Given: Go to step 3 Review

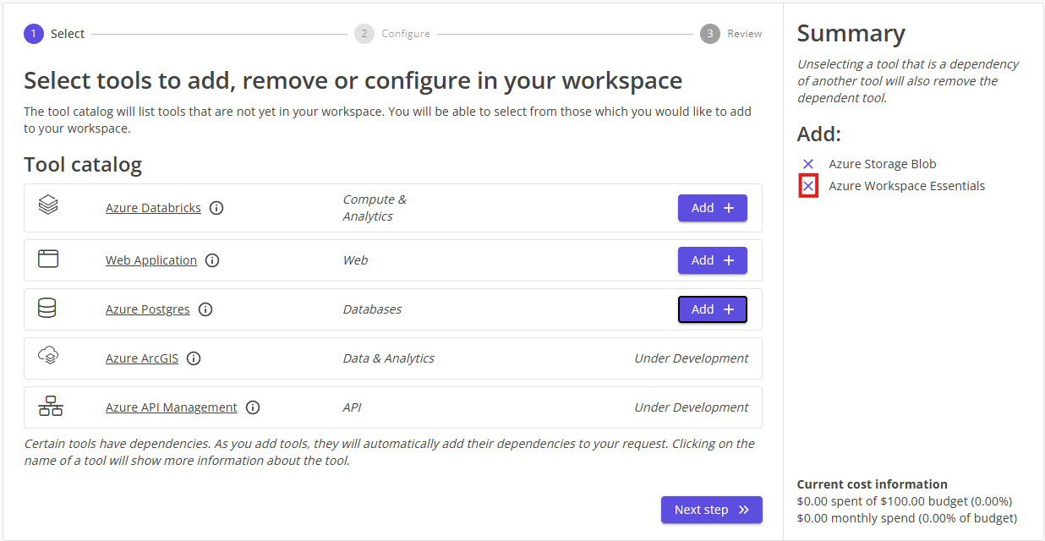Looking at the screenshot, I should (x=709, y=34).
